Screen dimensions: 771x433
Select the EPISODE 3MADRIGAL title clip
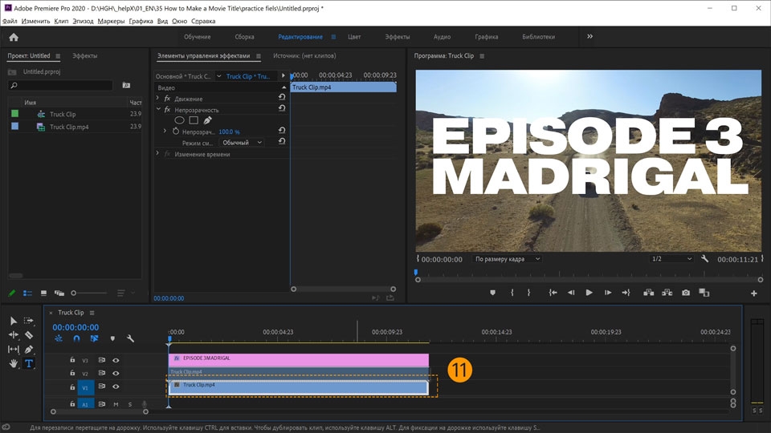(298, 359)
